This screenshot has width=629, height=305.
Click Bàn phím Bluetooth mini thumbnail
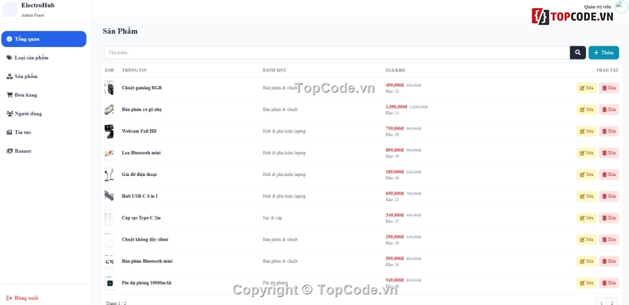point(109,261)
